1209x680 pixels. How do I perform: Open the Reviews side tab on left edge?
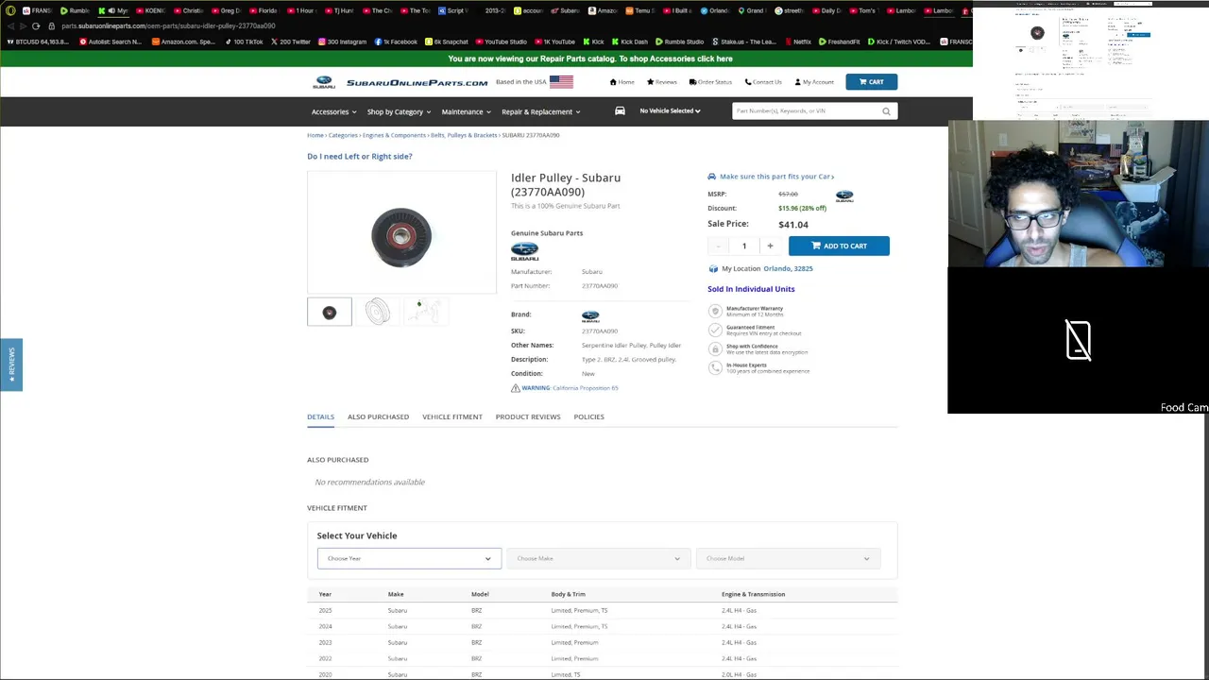coord(11,365)
